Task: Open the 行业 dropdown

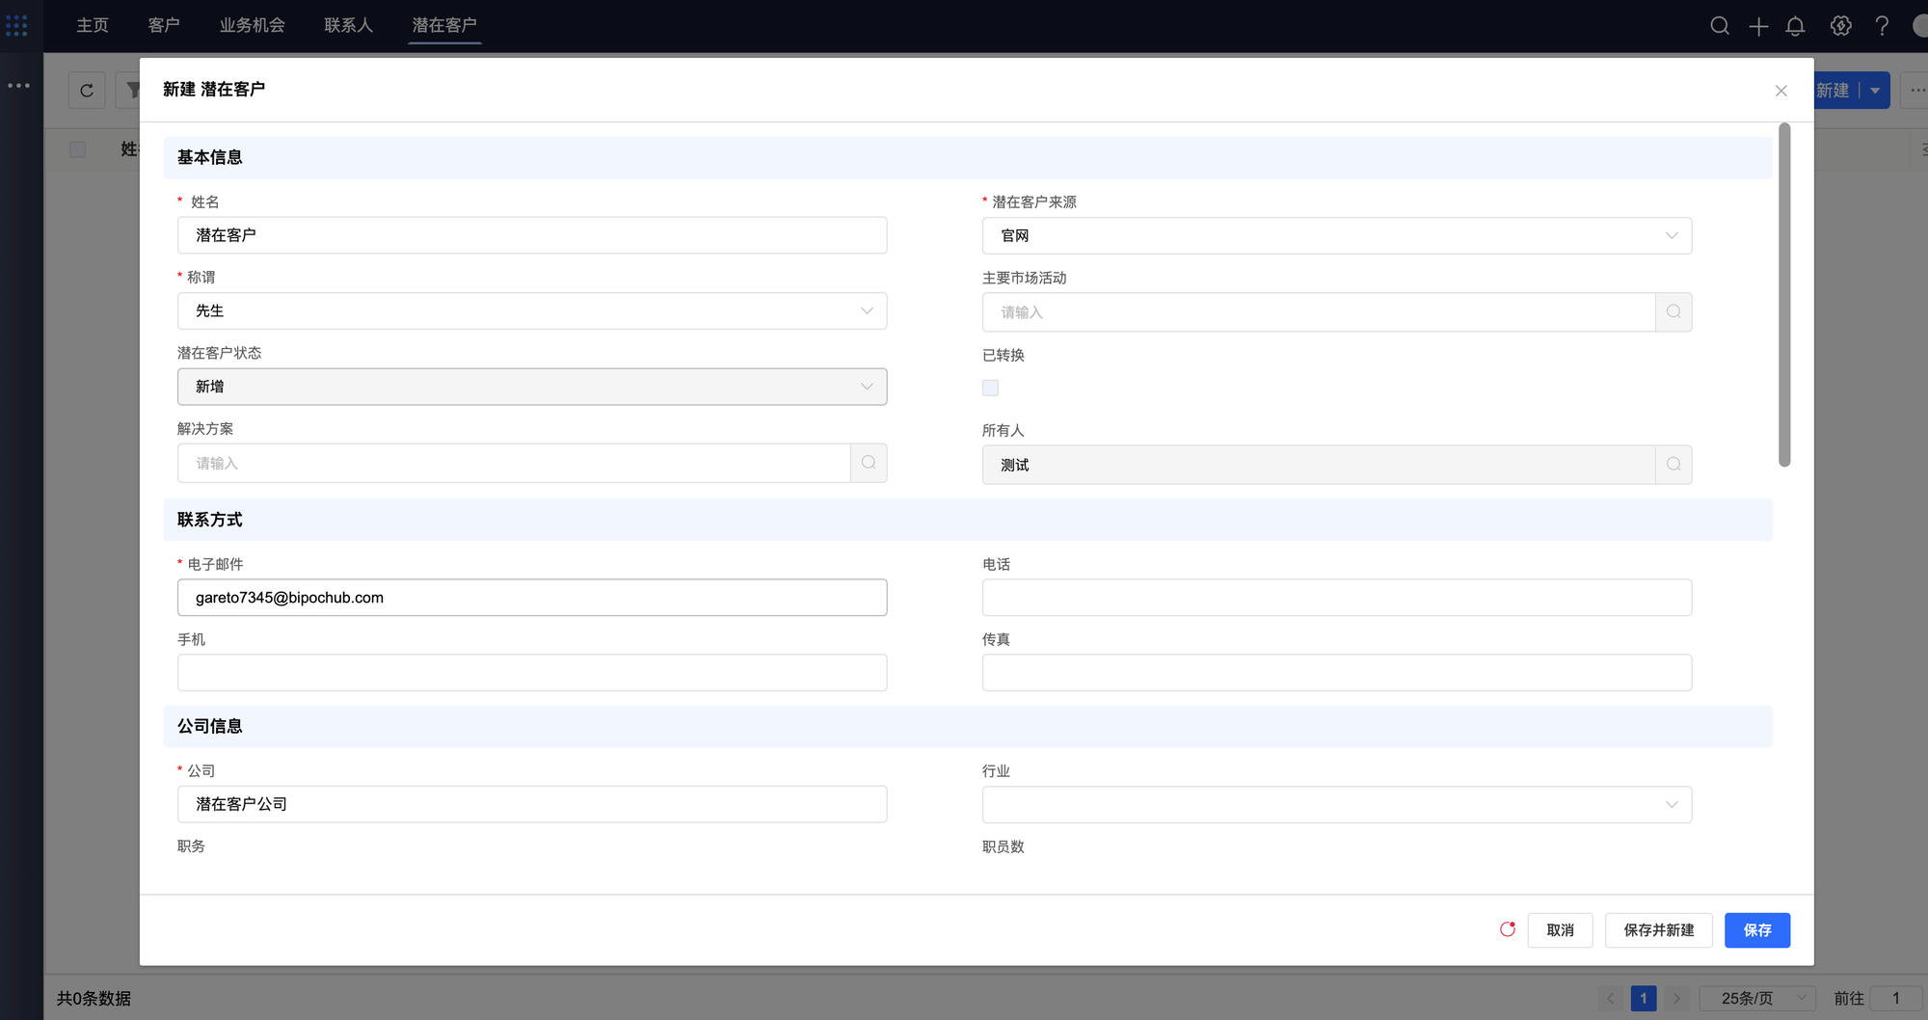Action: 1336,805
